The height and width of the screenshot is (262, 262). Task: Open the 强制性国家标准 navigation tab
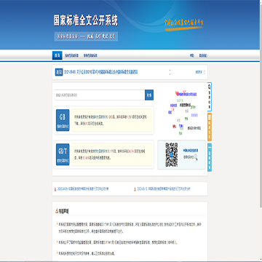[71, 56]
